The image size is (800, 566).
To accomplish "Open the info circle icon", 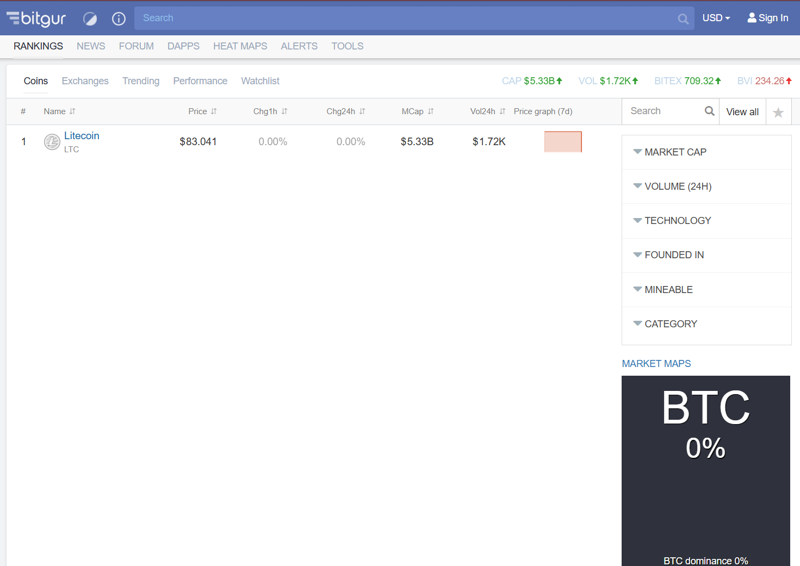I will click(119, 19).
